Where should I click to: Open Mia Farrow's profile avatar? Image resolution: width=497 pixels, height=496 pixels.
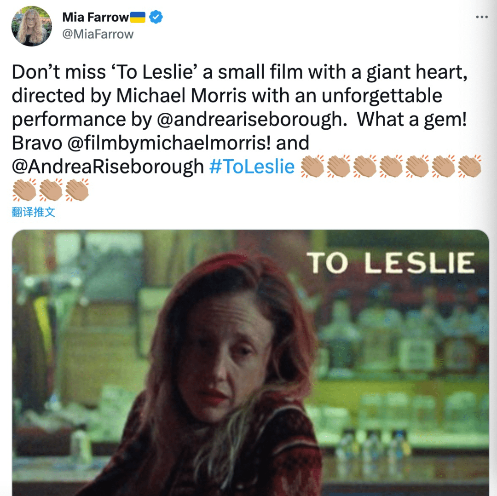click(31, 26)
